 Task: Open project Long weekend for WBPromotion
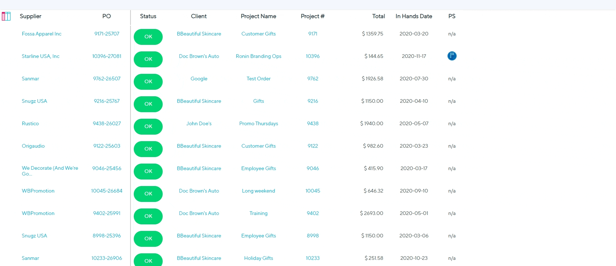click(258, 191)
